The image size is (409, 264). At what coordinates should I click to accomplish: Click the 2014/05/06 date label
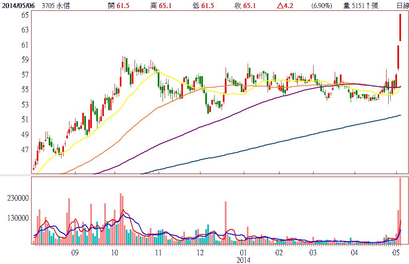pyautogui.click(x=18, y=6)
